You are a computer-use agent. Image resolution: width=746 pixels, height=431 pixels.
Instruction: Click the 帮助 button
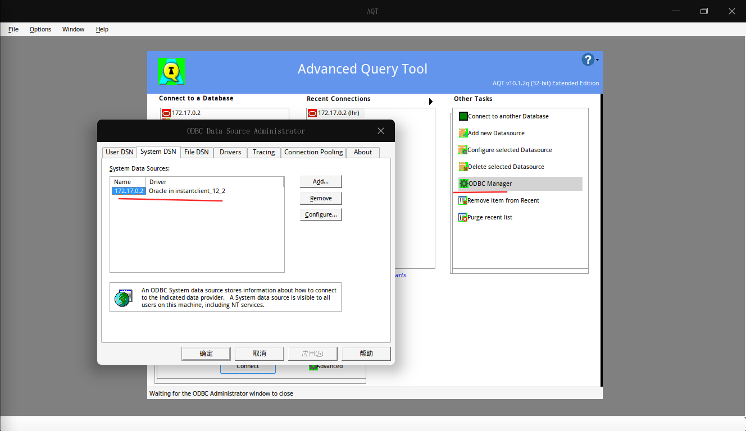click(366, 354)
